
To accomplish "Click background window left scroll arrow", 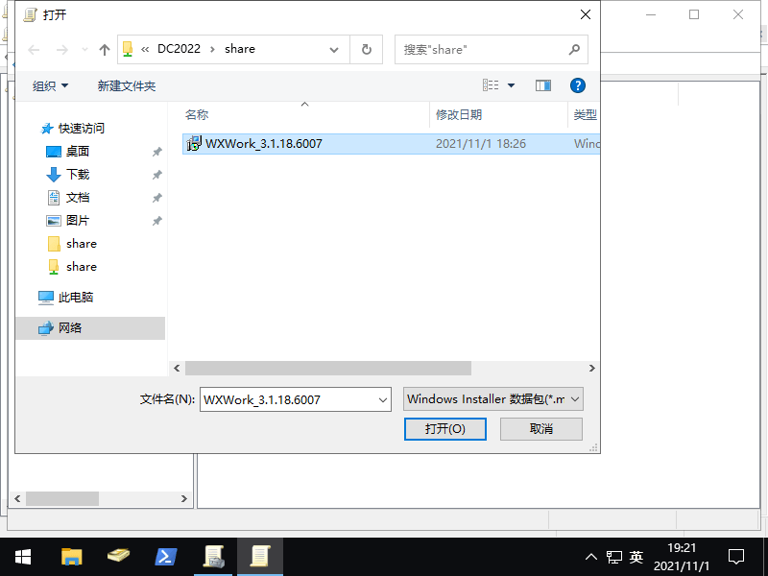I will [x=17, y=498].
